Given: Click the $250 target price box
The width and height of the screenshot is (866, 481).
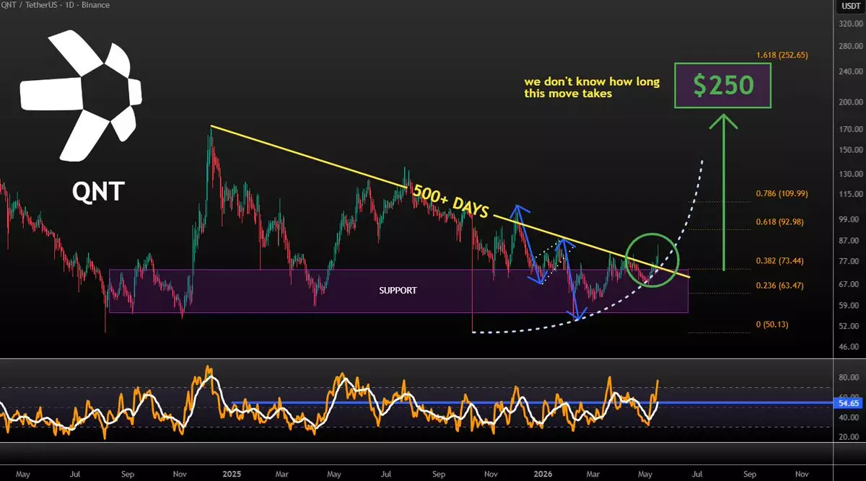Looking at the screenshot, I should point(723,86).
